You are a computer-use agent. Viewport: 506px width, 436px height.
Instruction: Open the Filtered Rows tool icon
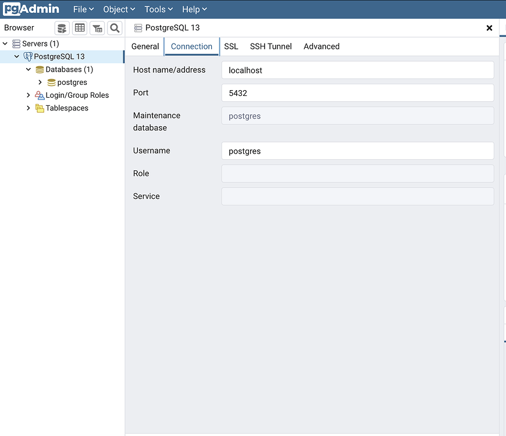click(x=97, y=27)
